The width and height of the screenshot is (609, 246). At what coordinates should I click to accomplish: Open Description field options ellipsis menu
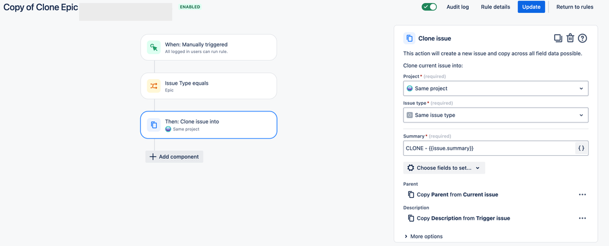tap(582, 218)
